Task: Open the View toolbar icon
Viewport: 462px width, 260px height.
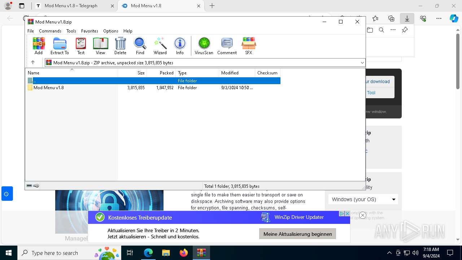Action: (x=100, y=46)
